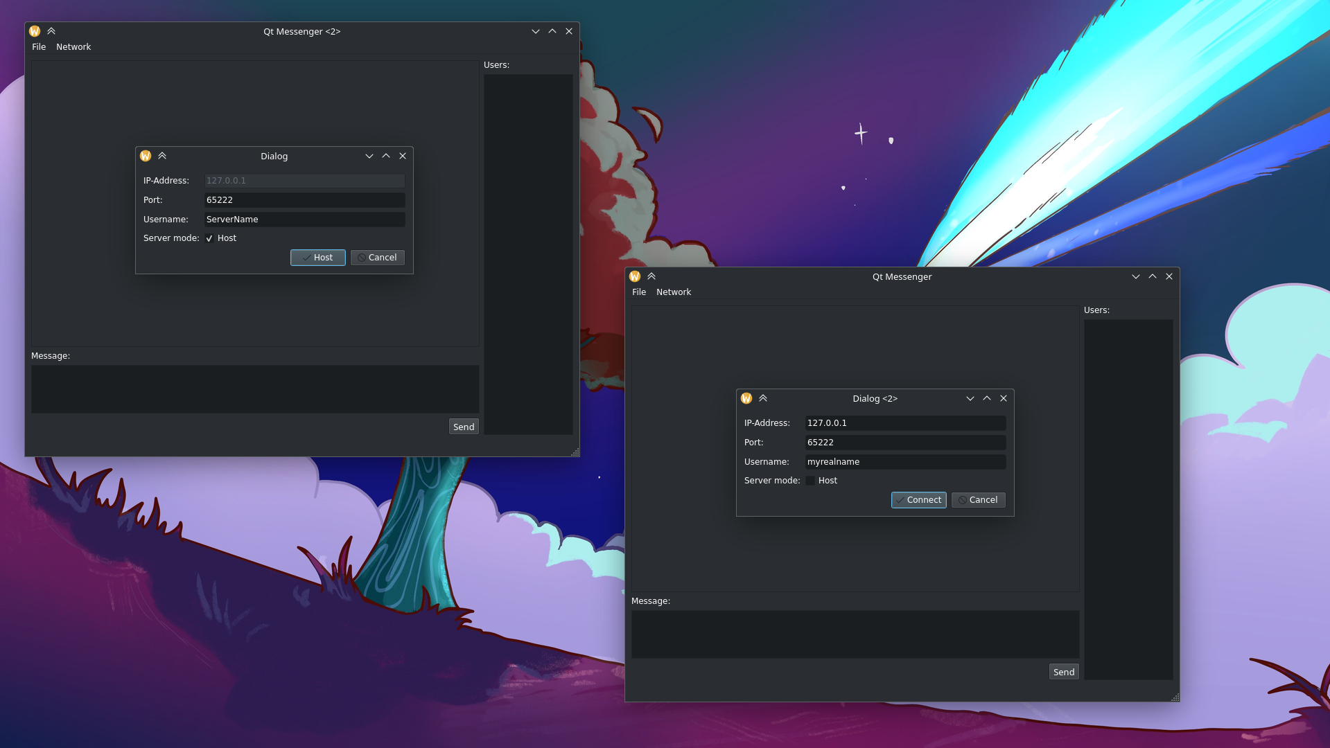Image resolution: width=1330 pixels, height=748 pixels.
Task: Click Port field in the Host Dialog
Action: [x=305, y=200]
